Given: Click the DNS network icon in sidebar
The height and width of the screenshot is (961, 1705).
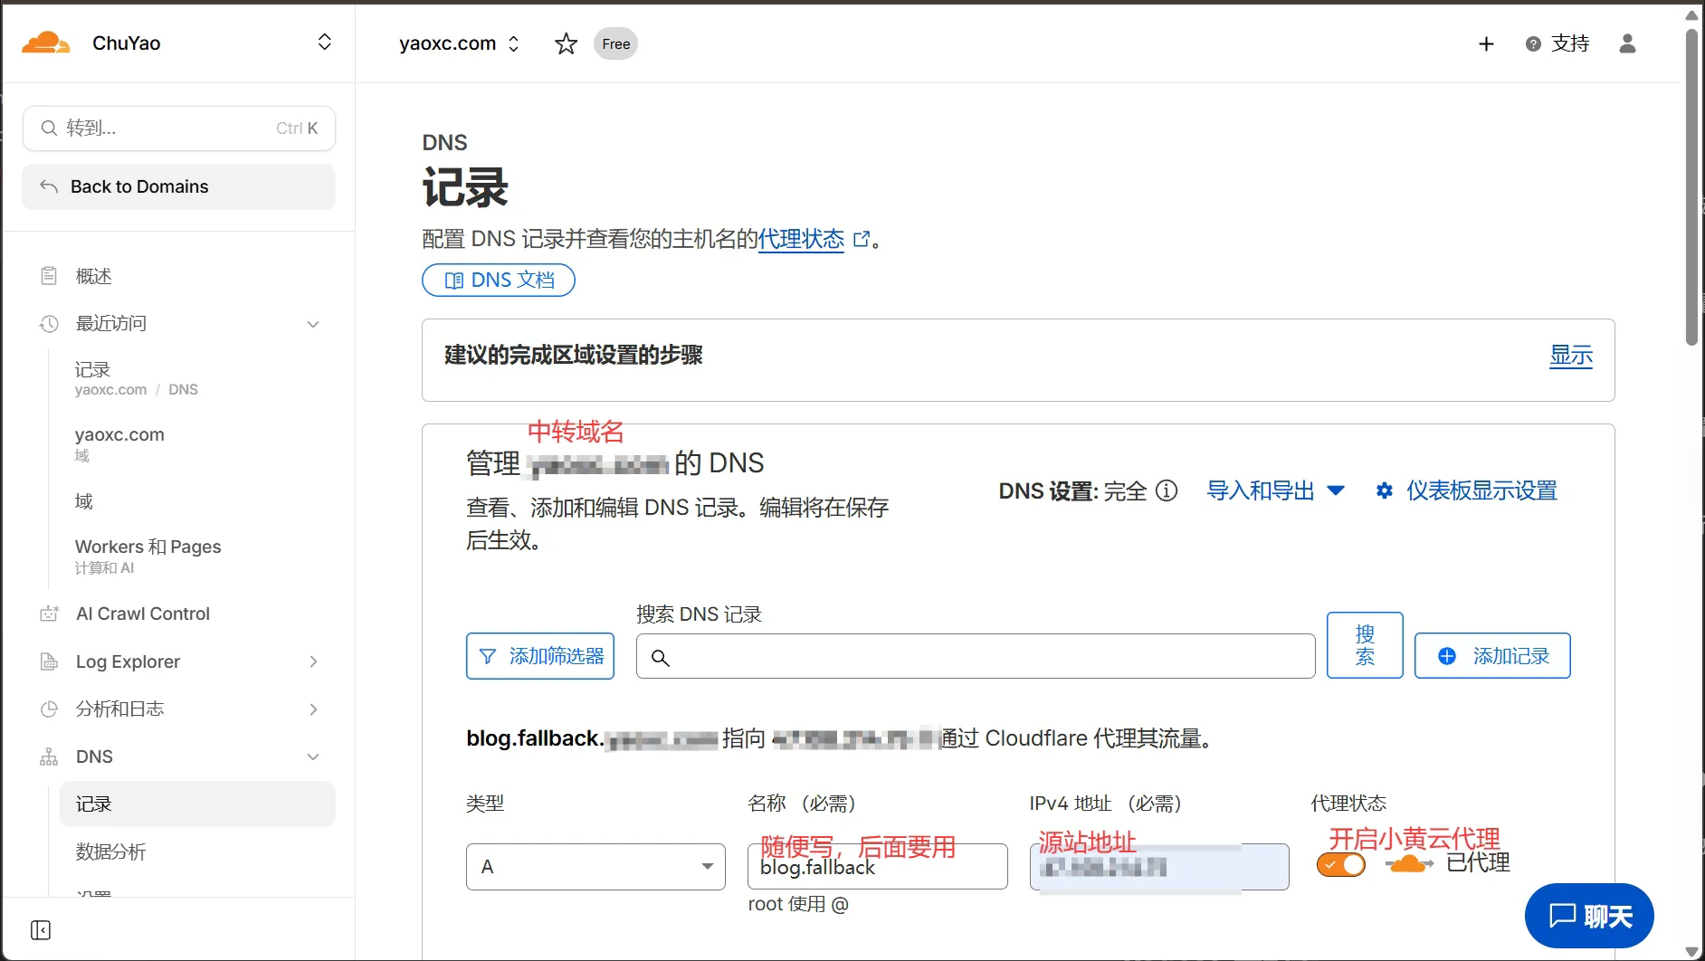Looking at the screenshot, I should pyautogui.click(x=49, y=756).
